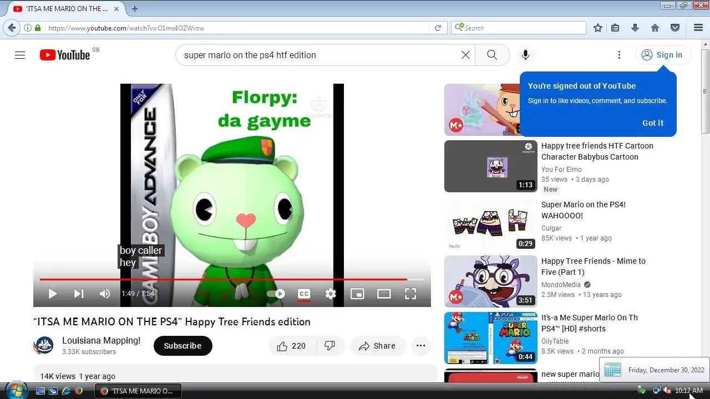
Task: Open Firefox downloads arrow
Action: point(635,28)
